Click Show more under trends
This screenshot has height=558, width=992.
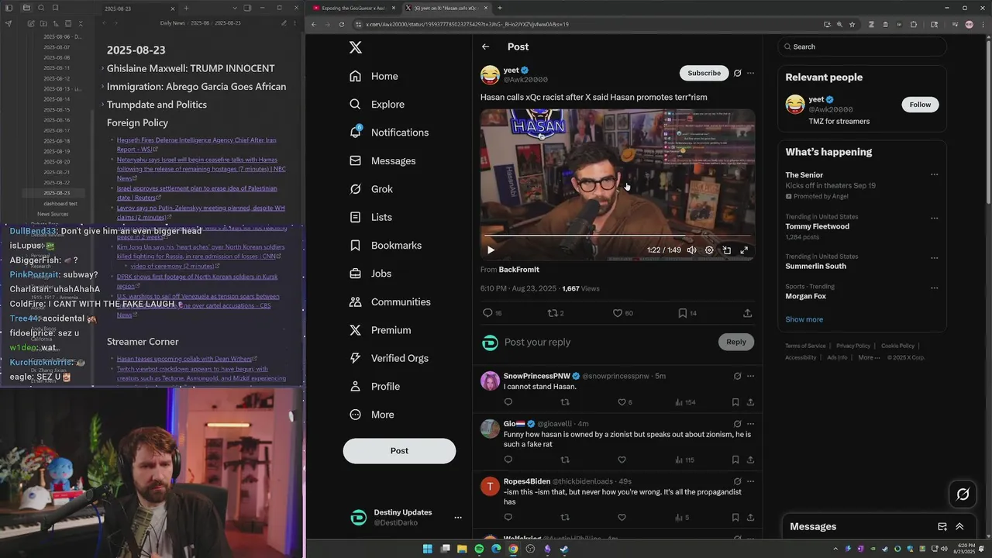click(x=804, y=319)
